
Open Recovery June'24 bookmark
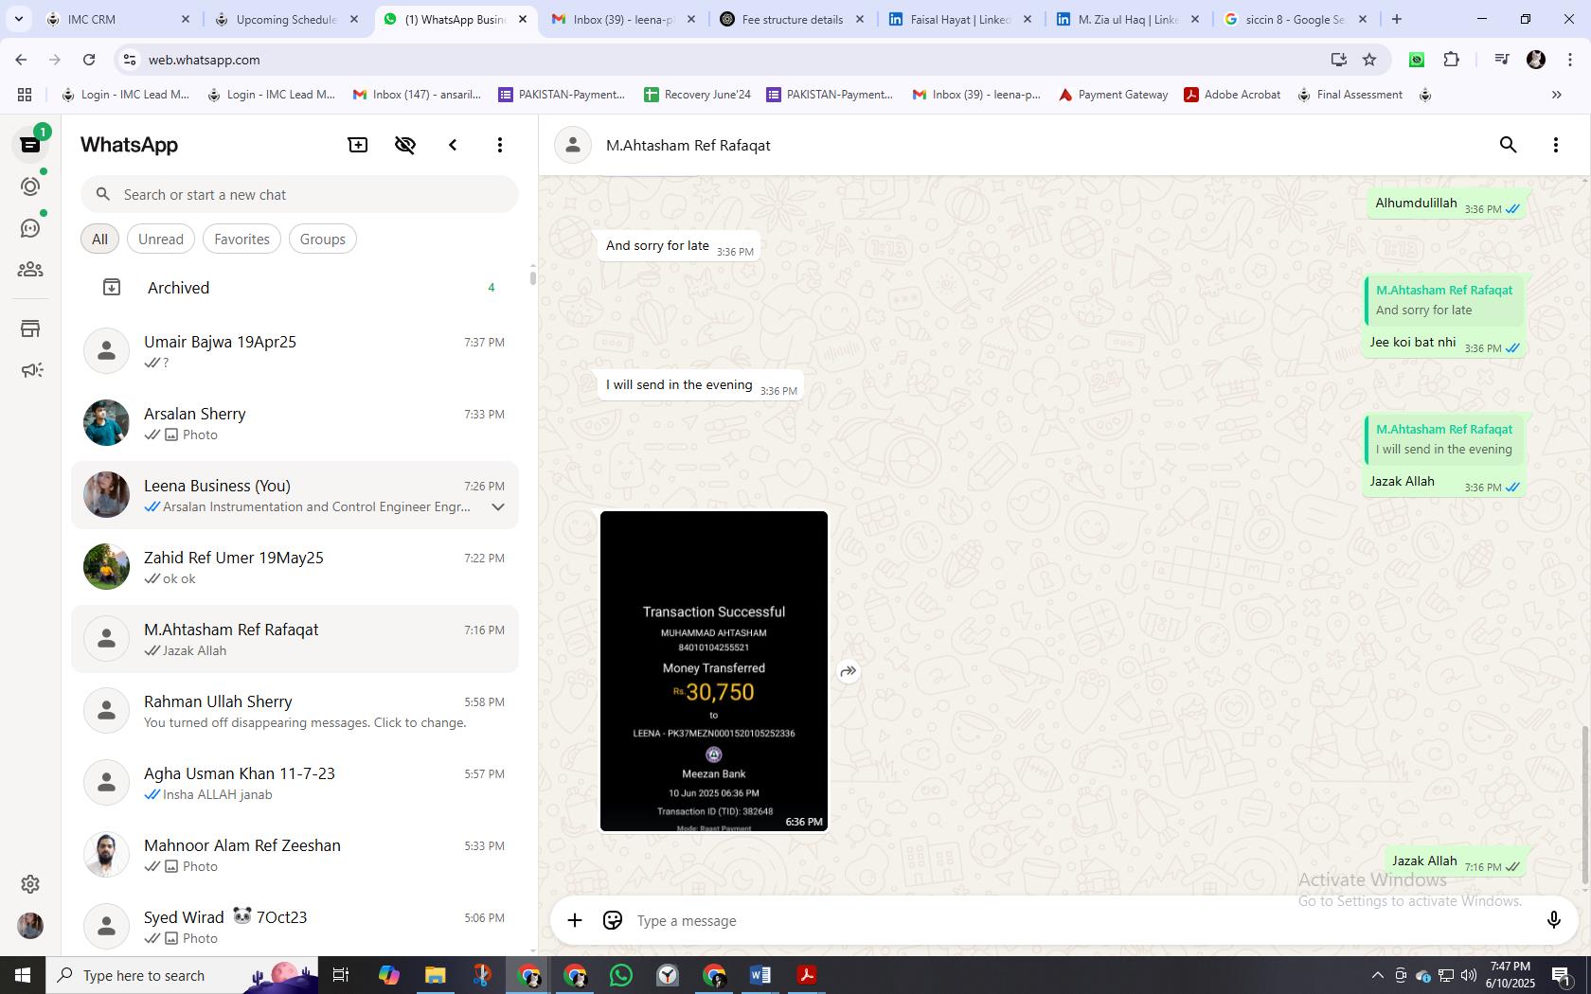click(697, 95)
